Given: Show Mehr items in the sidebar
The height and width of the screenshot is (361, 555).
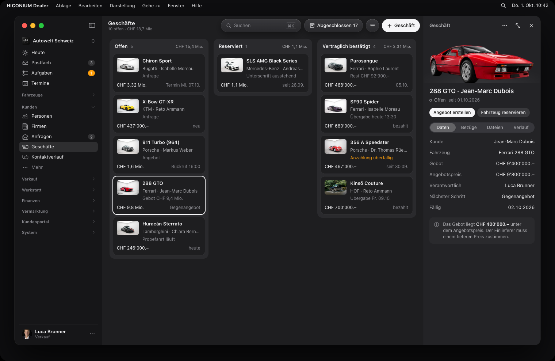Looking at the screenshot, I should pyautogui.click(x=58, y=167).
